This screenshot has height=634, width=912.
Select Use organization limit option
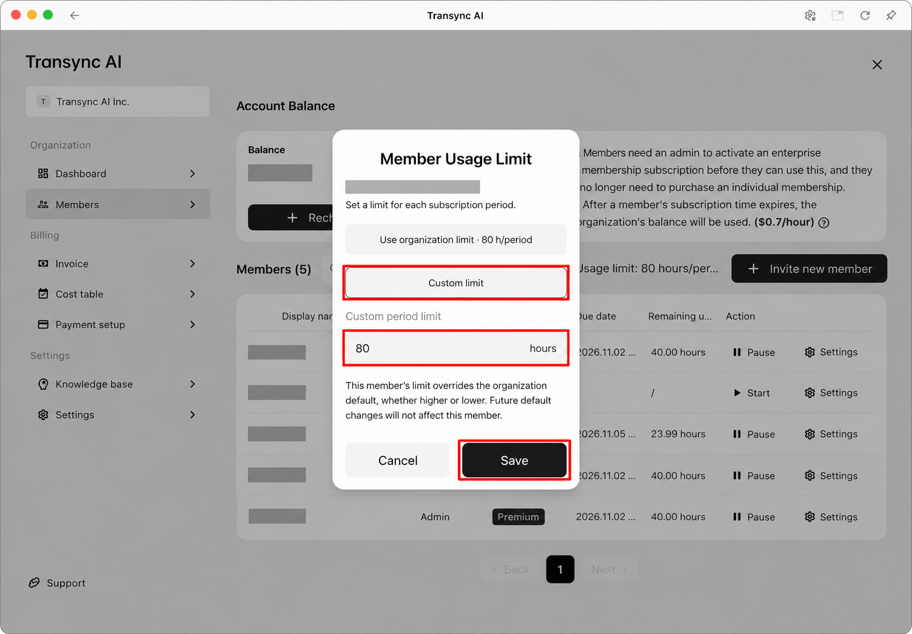(456, 239)
